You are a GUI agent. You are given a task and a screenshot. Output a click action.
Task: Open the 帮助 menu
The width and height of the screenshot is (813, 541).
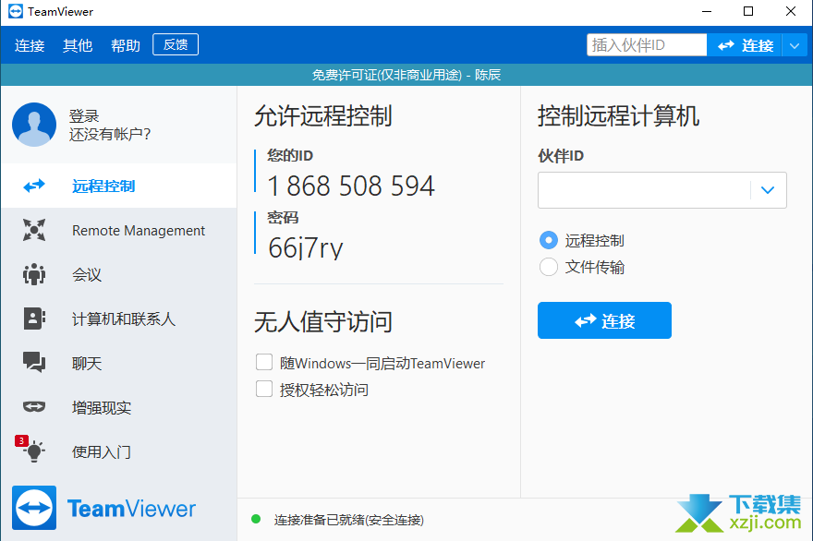[x=126, y=45]
